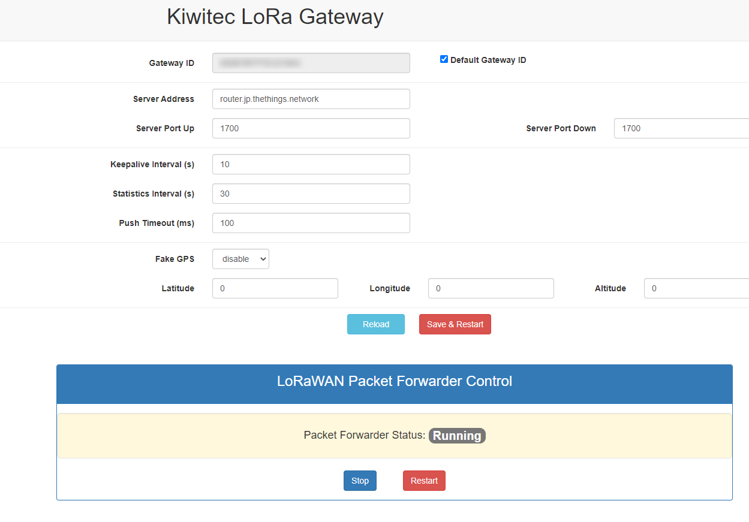Click the Gateway ID label
Viewport: 749px width, 522px height.
pos(172,63)
